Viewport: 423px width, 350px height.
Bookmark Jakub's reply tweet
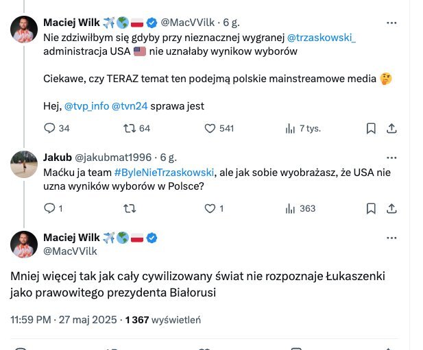[371, 208]
